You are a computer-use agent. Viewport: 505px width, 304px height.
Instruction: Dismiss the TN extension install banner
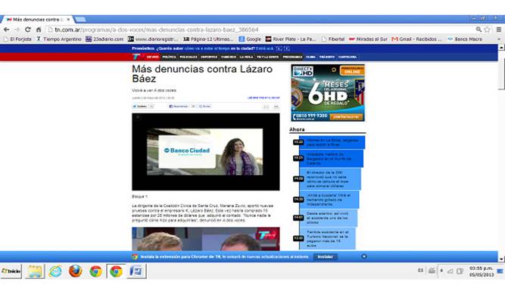pyautogui.click(x=363, y=256)
